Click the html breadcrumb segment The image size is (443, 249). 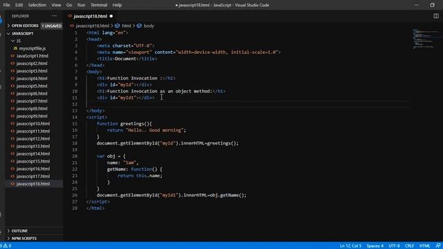pyautogui.click(x=126, y=26)
